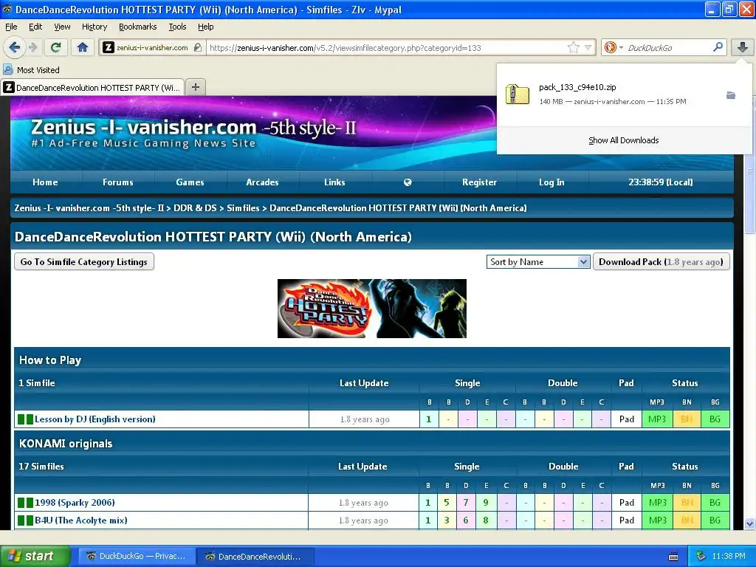Click the DDR & DS breadcrumb link
The width and height of the screenshot is (756, 567).
(195, 208)
